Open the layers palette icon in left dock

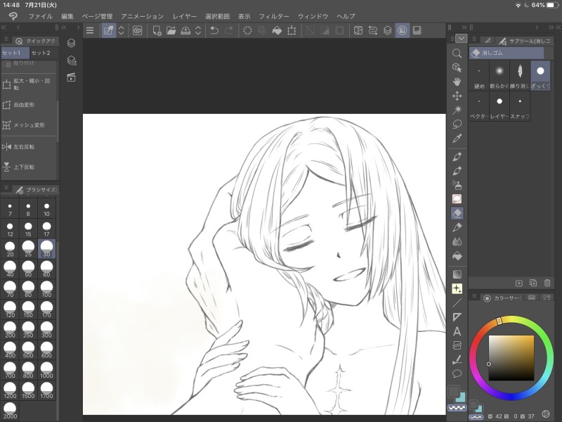point(72,43)
